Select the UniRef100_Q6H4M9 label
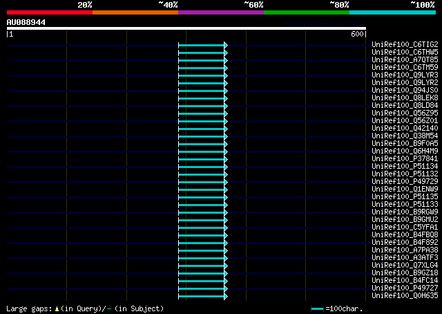The image size is (442, 314). pos(405,151)
